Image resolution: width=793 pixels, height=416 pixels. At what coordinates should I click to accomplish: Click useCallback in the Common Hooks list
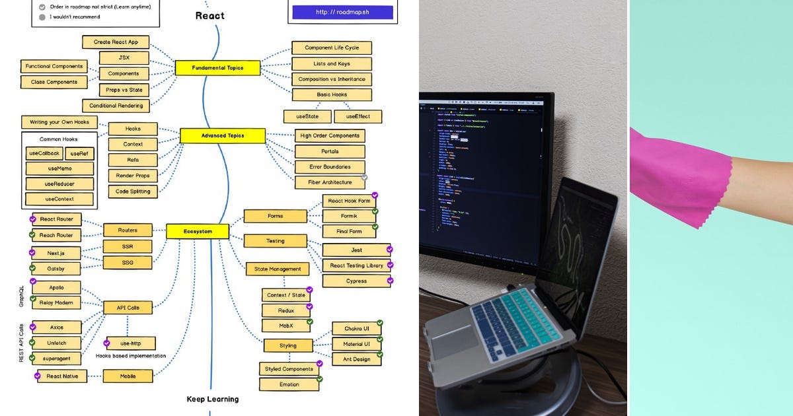[44, 153]
